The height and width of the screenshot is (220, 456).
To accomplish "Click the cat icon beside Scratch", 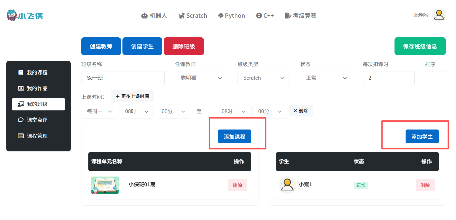I will point(181,16).
